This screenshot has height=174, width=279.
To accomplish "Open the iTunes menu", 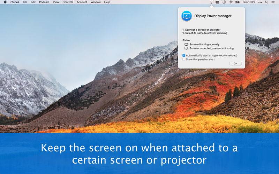I will click(15, 2).
